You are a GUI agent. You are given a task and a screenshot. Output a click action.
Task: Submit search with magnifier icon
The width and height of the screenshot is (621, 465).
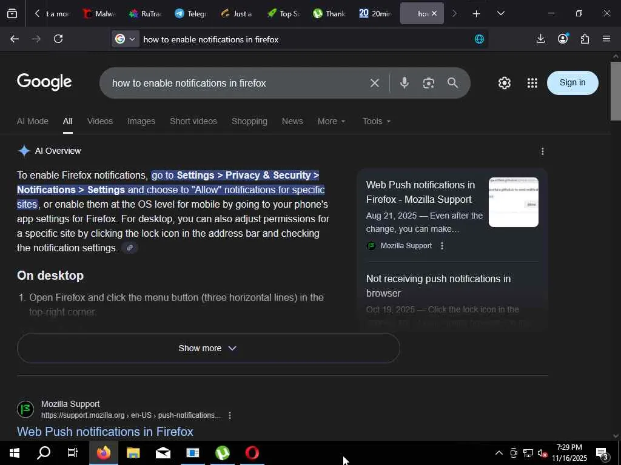(452, 82)
